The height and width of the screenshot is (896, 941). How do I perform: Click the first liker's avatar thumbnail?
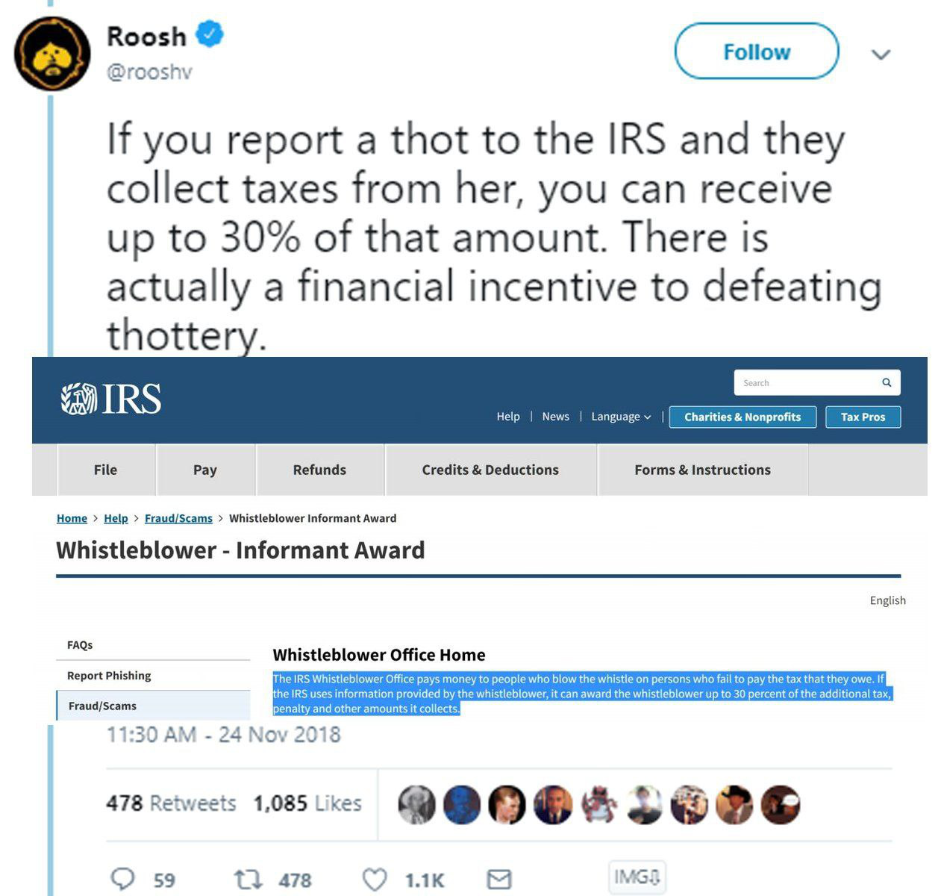[416, 805]
